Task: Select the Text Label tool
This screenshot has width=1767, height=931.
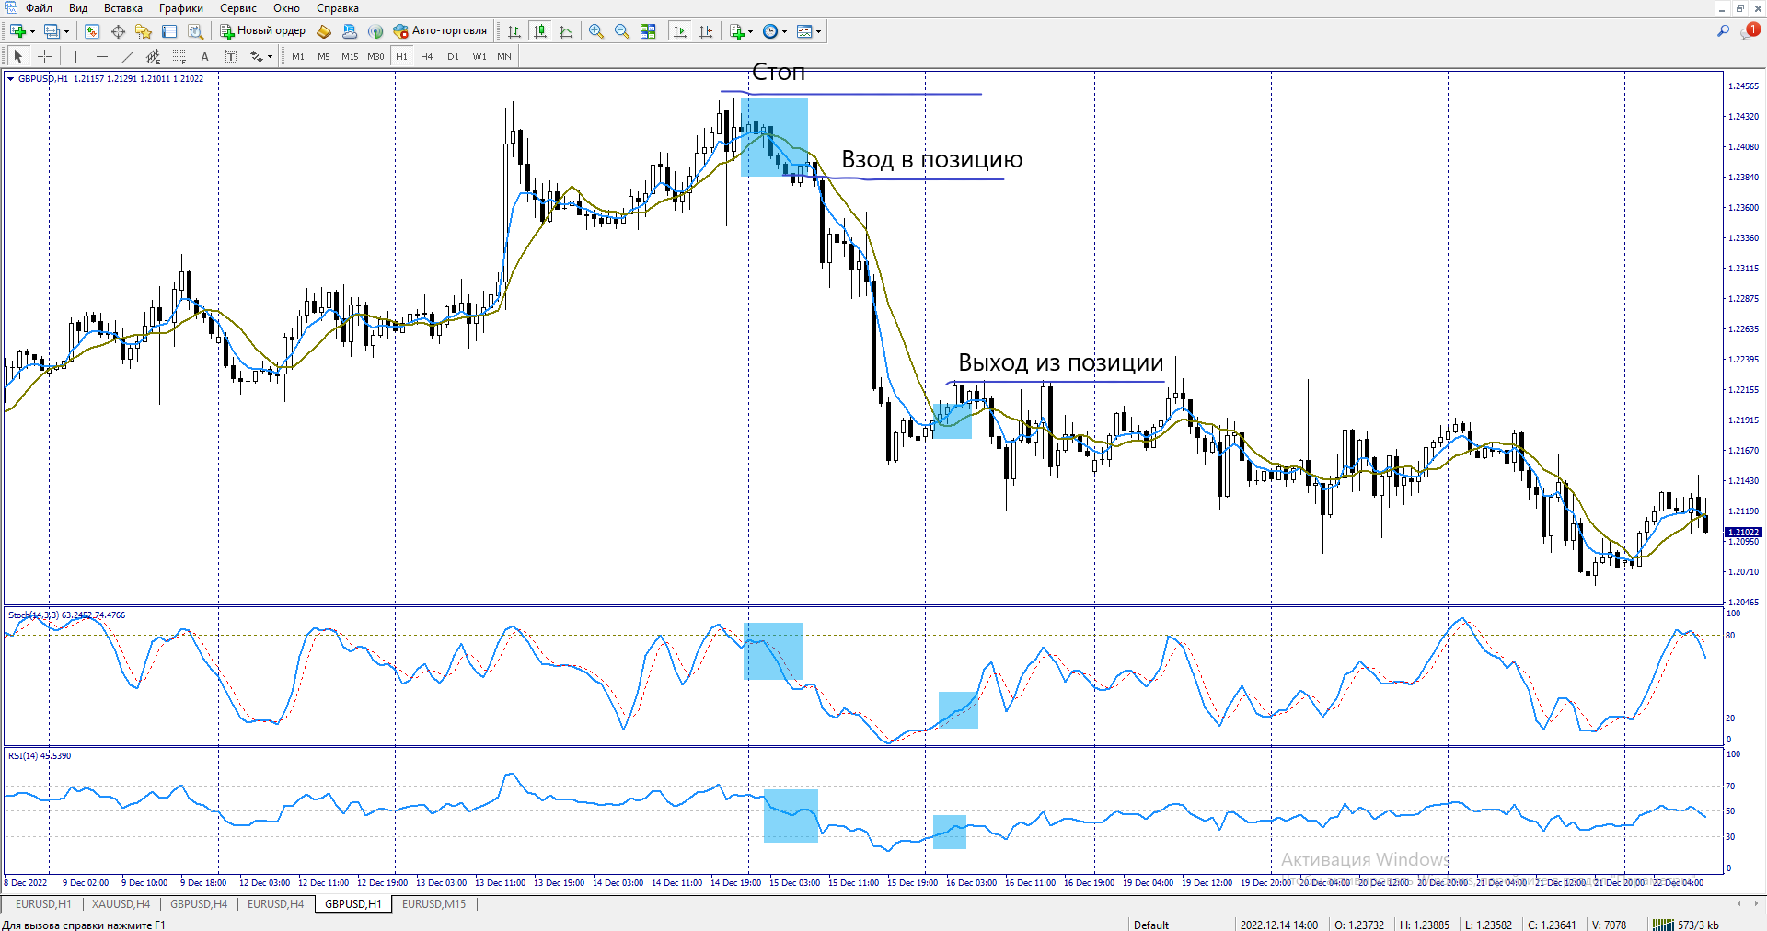Action: [x=231, y=56]
